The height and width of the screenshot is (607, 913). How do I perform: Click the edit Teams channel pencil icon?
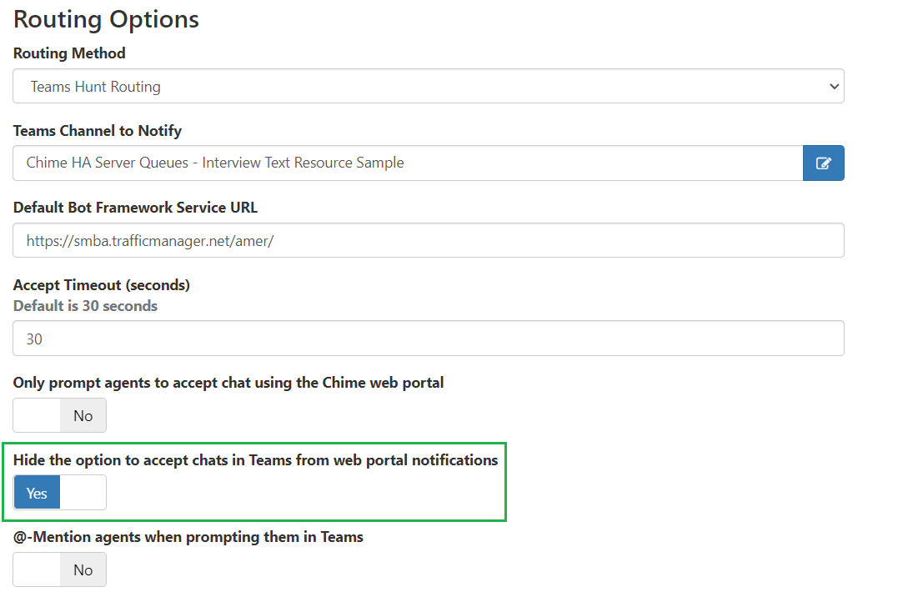click(823, 163)
